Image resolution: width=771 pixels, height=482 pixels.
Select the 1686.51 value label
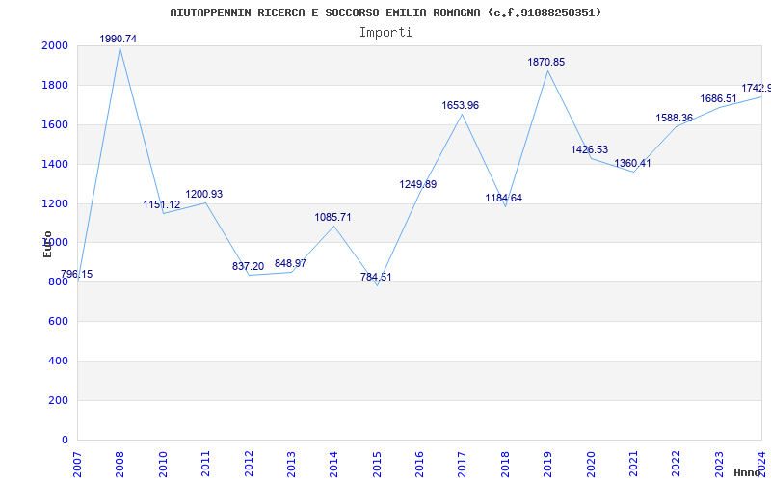[x=718, y=99]
